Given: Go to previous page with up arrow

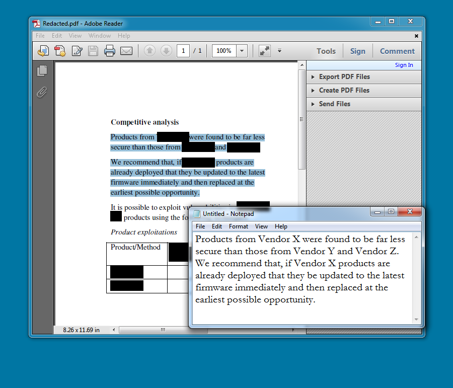Looking at the screenshot, I should click(149, 51).
